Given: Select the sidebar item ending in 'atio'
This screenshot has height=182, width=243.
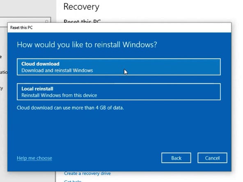Looking at the screenshot, I should (x=4, y=72).
